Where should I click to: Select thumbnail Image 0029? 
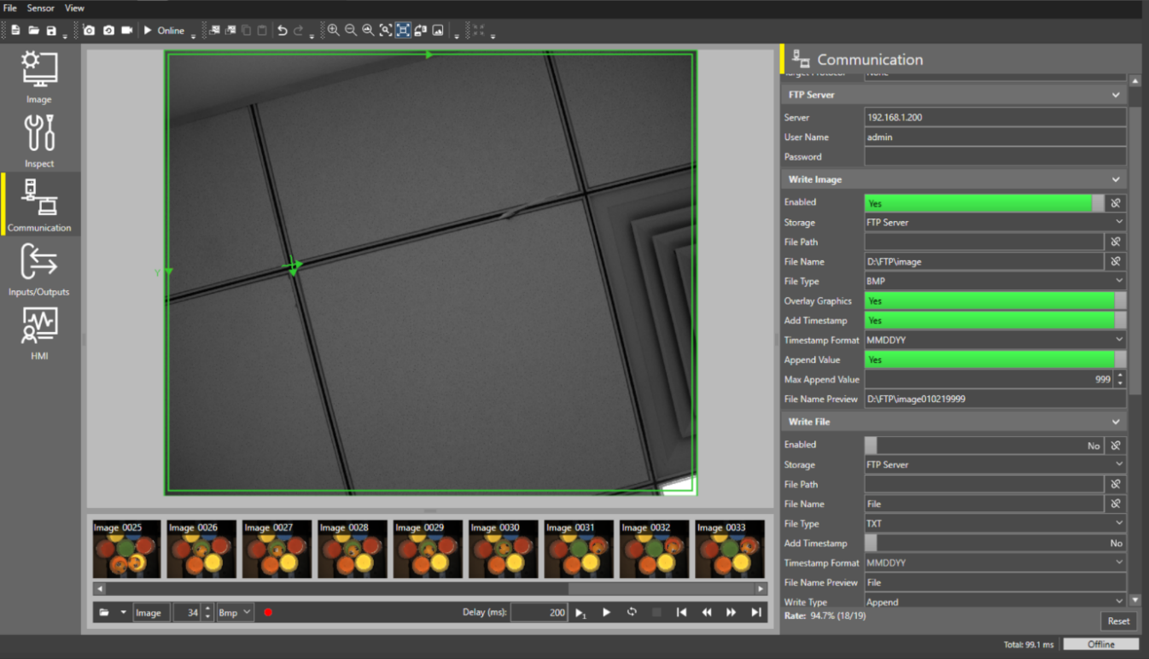[428, 550]
